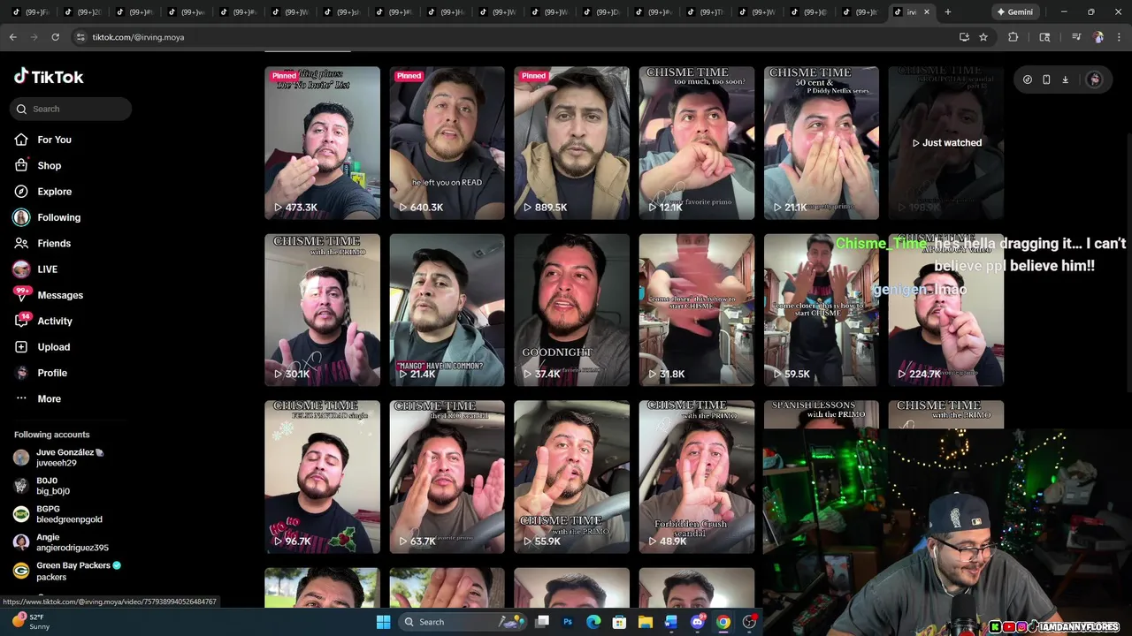Open the Chrome profile avatar
The image size is (1132, 636).
[1098, 37]
